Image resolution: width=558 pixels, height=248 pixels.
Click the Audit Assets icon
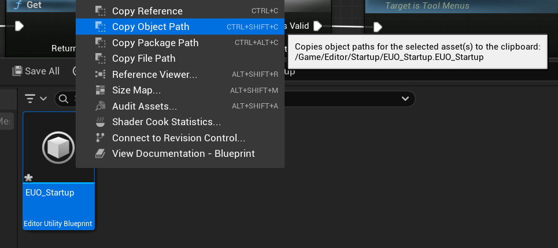[x=101, y=106]
